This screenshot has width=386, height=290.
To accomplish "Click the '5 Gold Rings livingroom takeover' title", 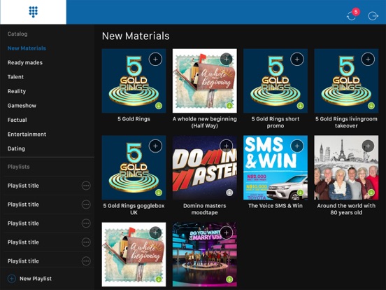I will [346, 123].
